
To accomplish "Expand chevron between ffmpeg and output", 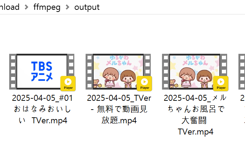I will click(68, 7).
